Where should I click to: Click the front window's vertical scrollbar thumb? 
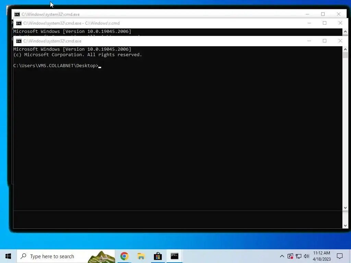pyautogui.click(x=345, y=55)
